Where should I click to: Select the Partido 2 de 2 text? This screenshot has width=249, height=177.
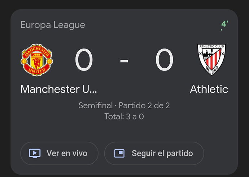[144, 105]
